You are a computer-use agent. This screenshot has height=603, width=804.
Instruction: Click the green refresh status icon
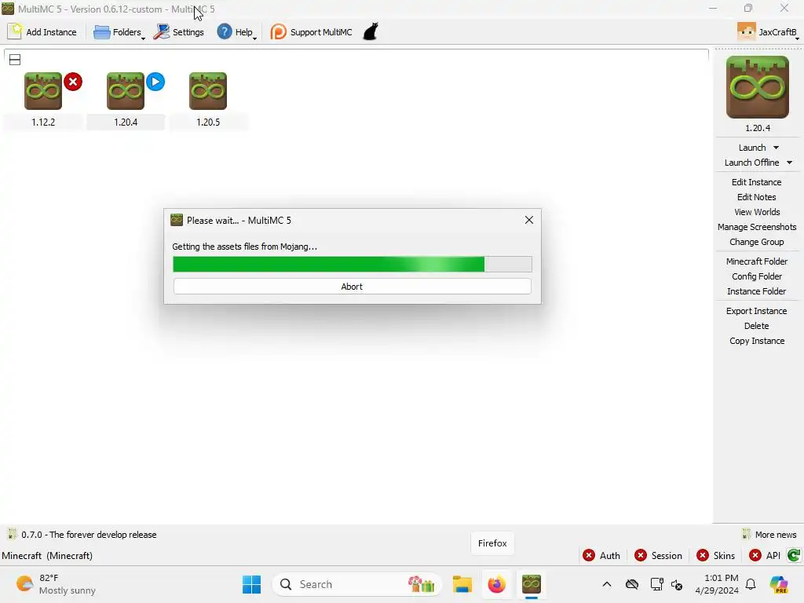(793, 555)
